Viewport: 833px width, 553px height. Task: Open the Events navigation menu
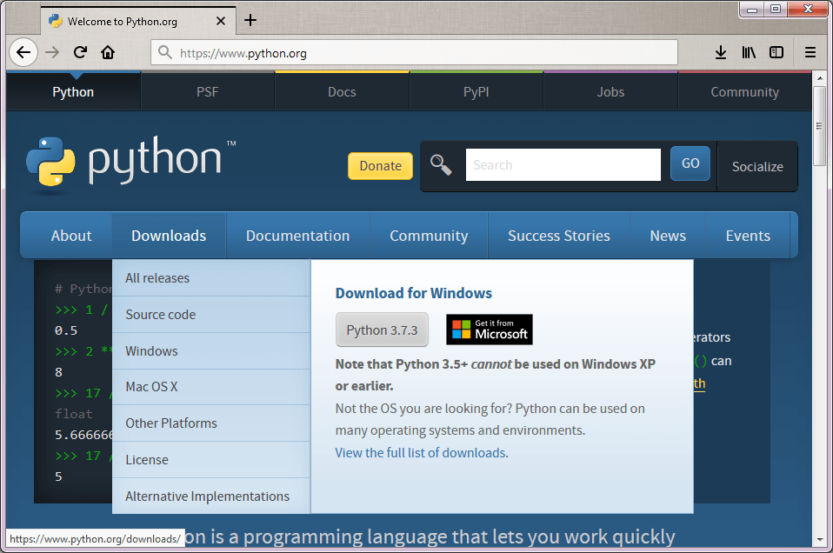point(748,236)
